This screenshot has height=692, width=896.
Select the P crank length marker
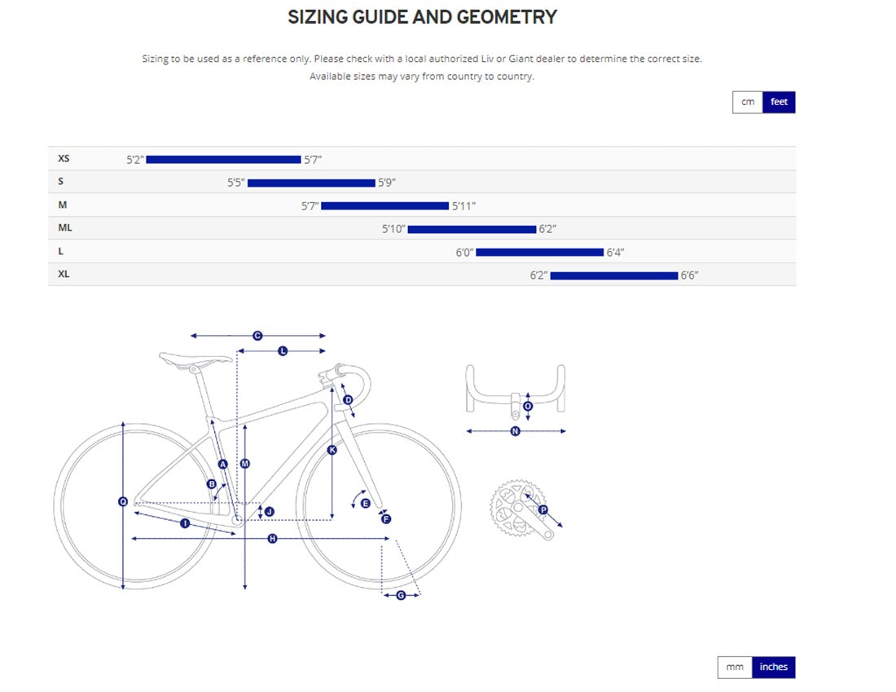pyautogui.click(x=543, y=510)
